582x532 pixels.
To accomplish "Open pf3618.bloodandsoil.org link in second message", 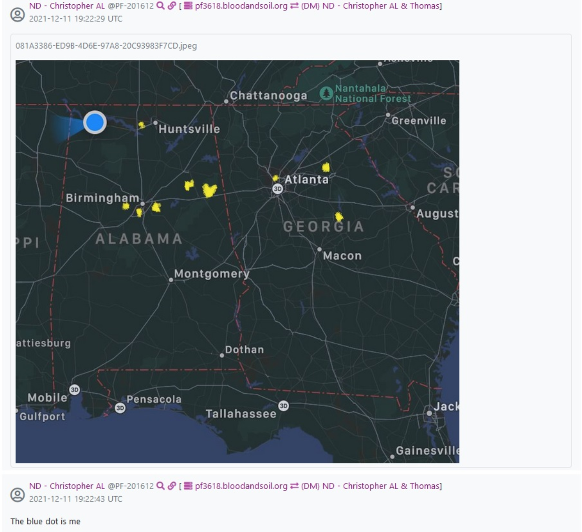I will click(x=241, y=486).
